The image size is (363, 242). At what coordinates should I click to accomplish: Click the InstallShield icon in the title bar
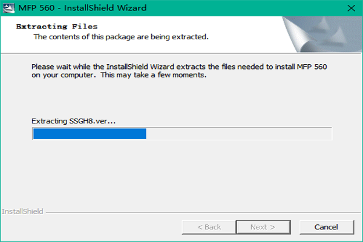(x=8, y=8)
